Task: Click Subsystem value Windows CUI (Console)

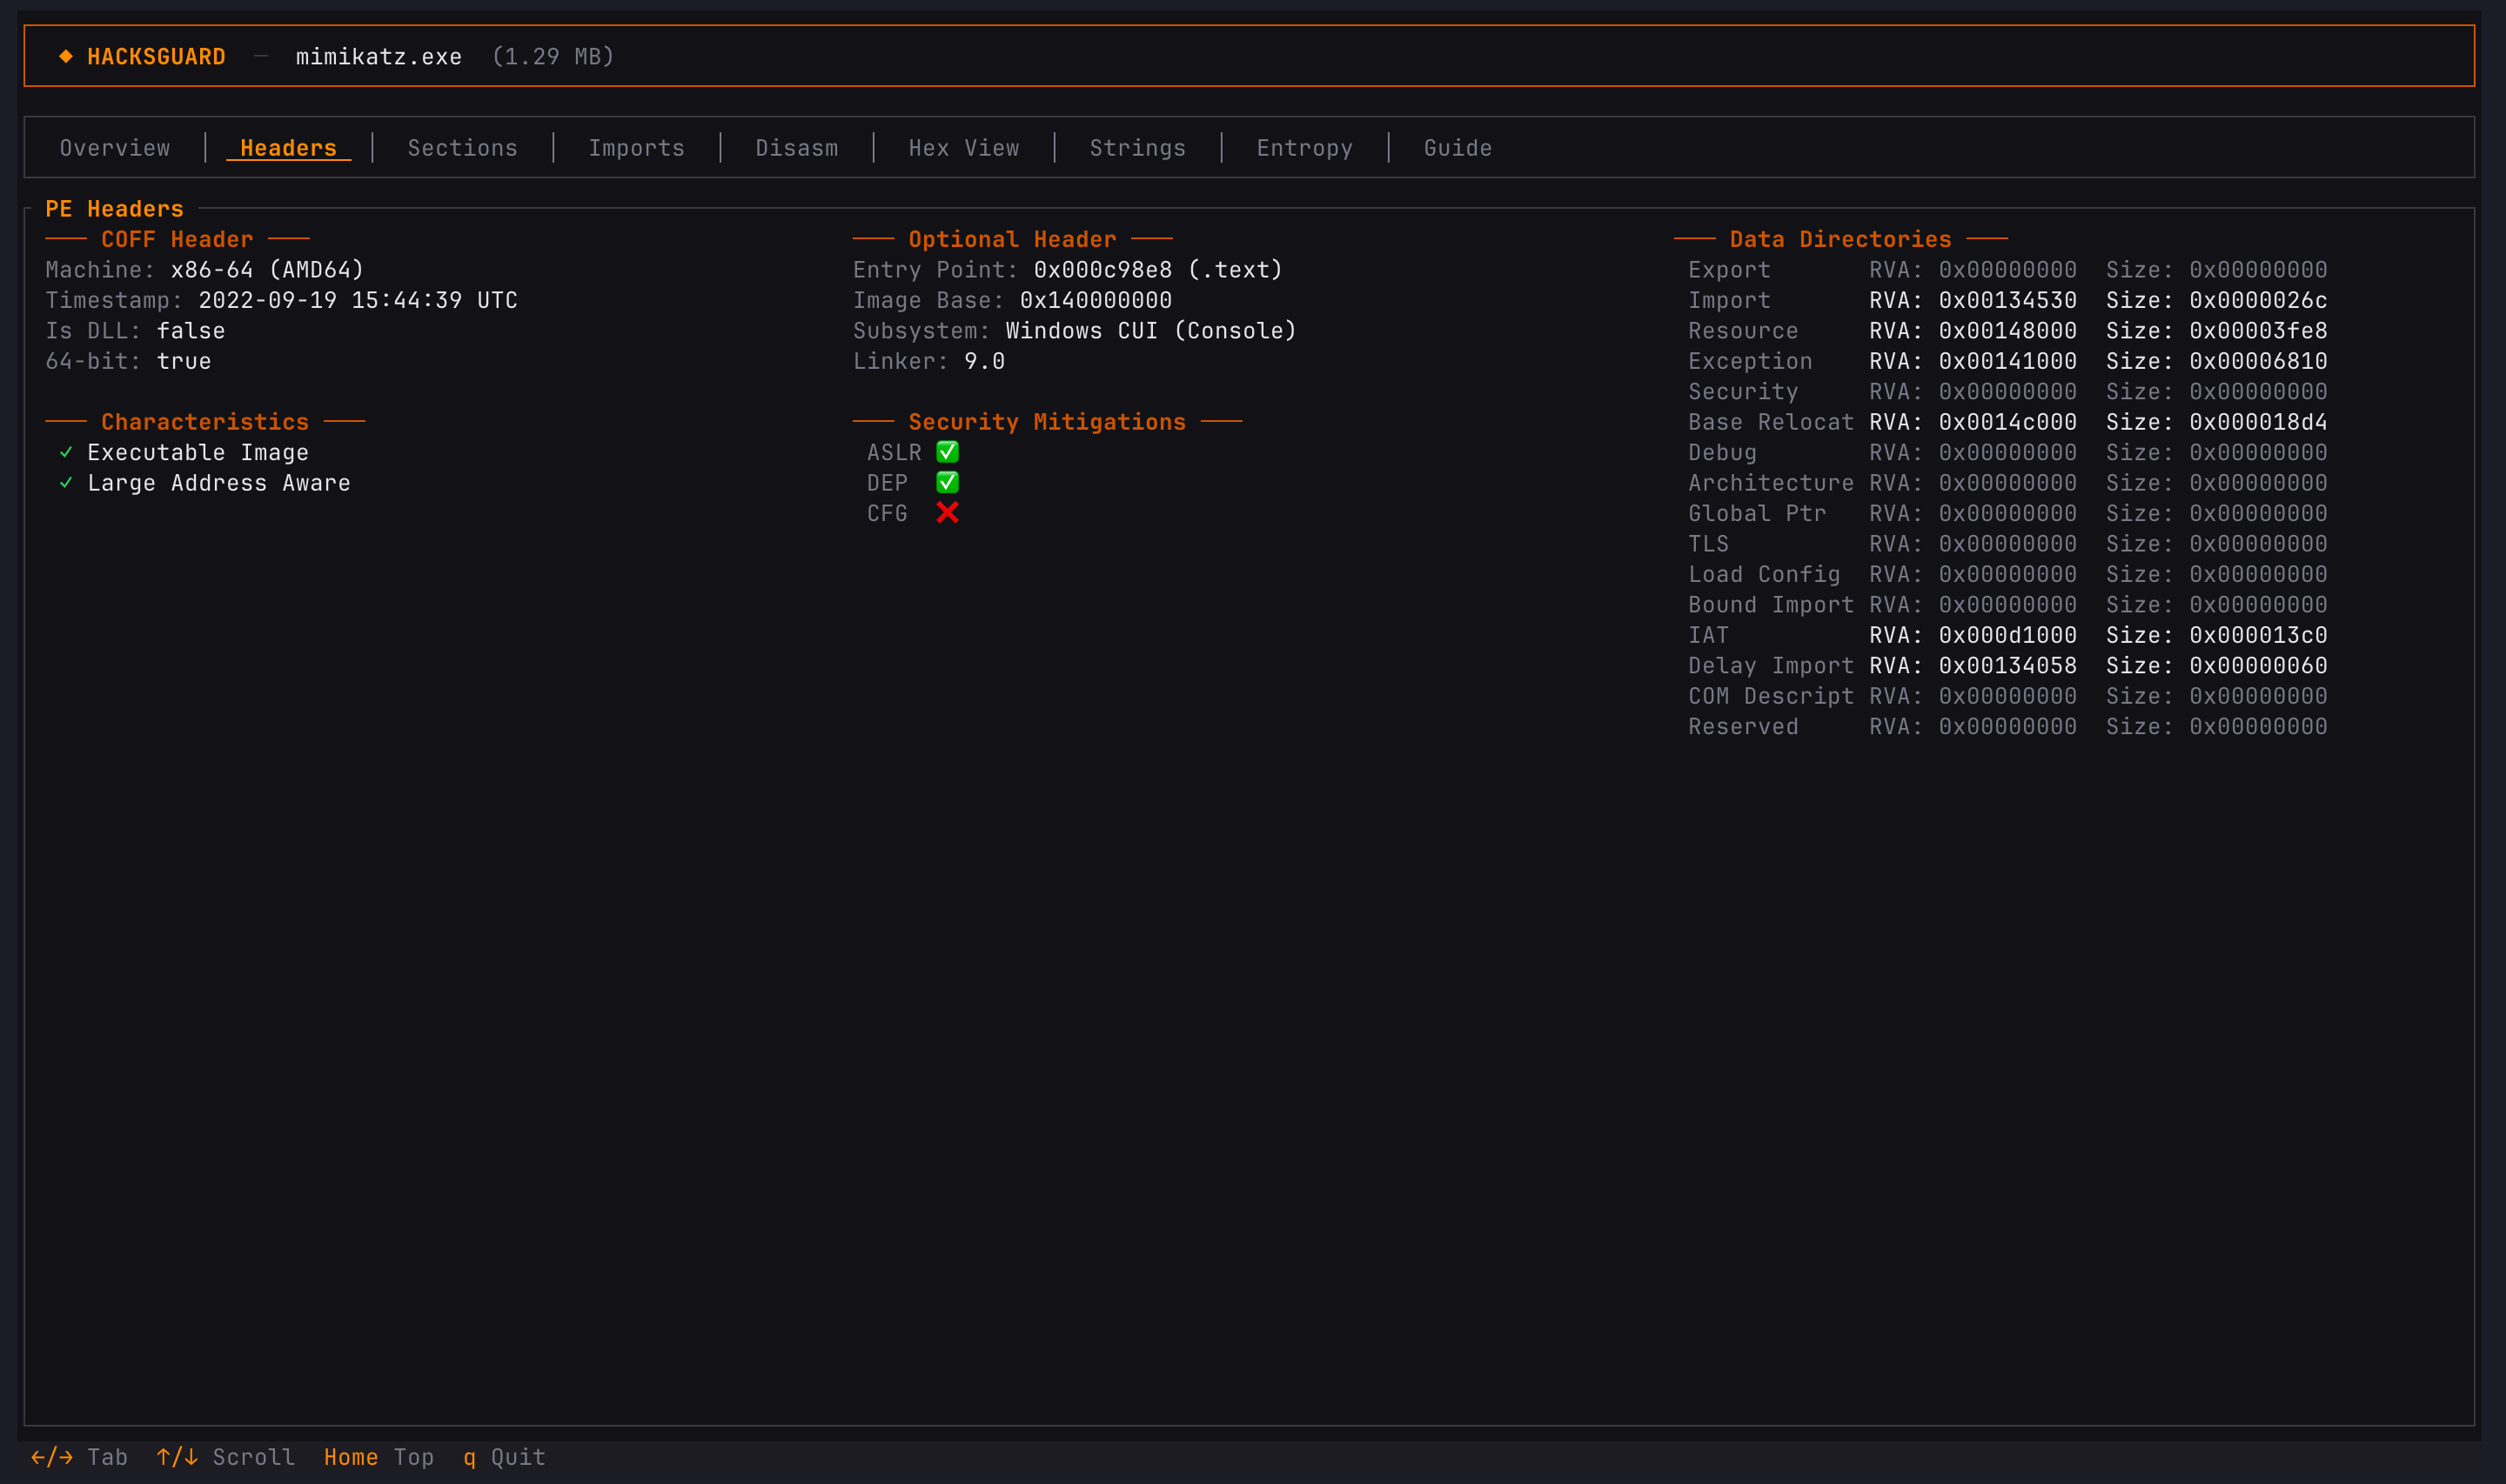Action: (1151, 331)
